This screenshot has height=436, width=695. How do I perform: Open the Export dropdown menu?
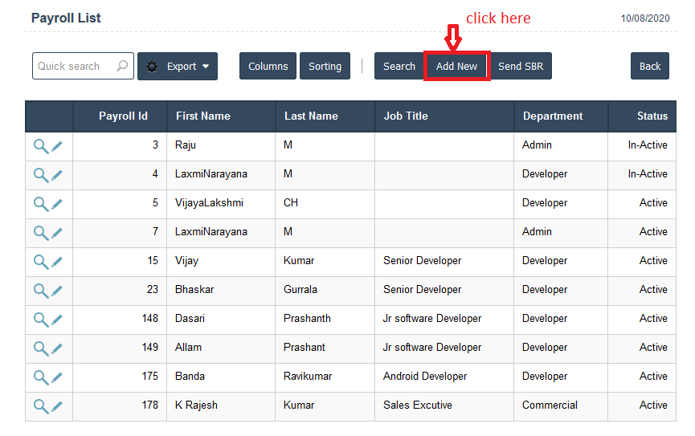point(178,67)
